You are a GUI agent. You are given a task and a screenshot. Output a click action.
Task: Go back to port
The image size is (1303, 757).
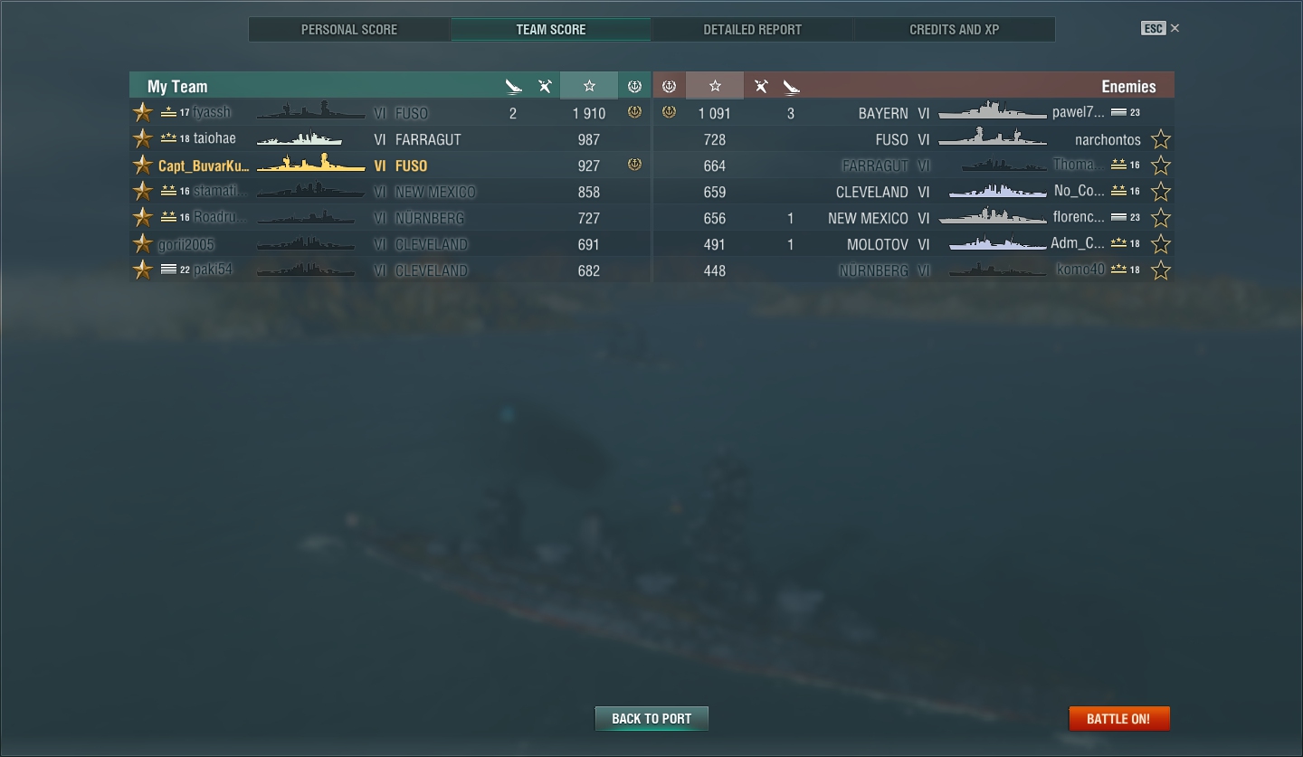pos(651,719)
